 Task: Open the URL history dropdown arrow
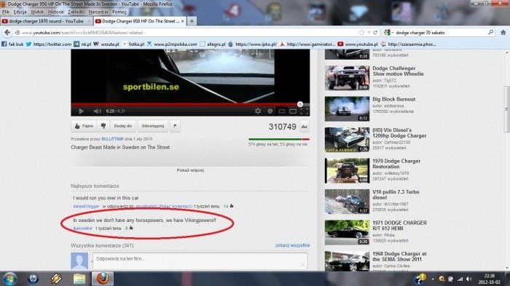coord(369,33)
